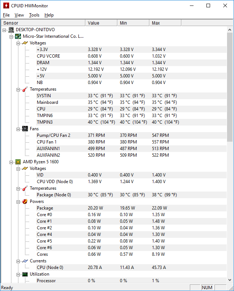
Task: Click the Ryzen Temperatures thermometer icon
Action: [x=25, y=188]
